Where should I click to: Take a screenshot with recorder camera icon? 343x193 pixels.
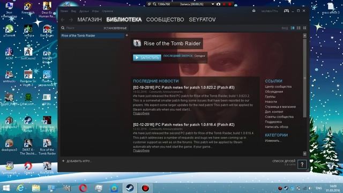click(x=218, y=4)
